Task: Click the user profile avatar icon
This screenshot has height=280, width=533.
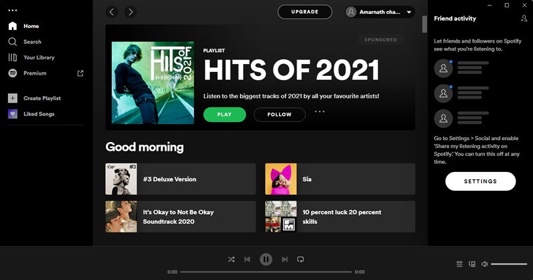Action: tap(351, 12)
